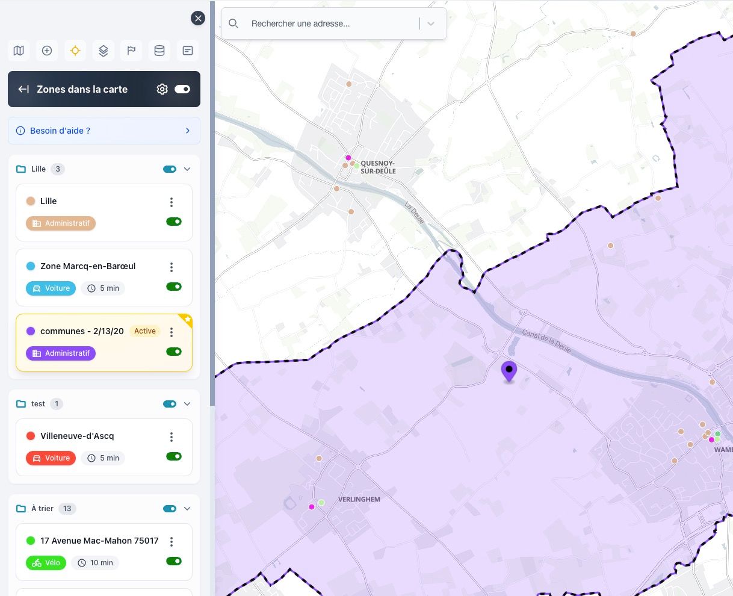This screenshot has width=733, height=596.
Task: Click the flag icon in toolbar
Action: (x=131, y=51)
